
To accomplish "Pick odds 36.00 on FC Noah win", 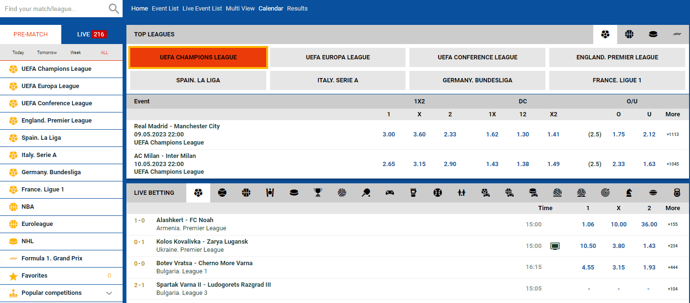I will tap(649, 224).
